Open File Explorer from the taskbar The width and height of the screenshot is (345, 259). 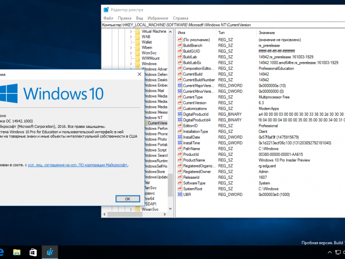[17, 253]
